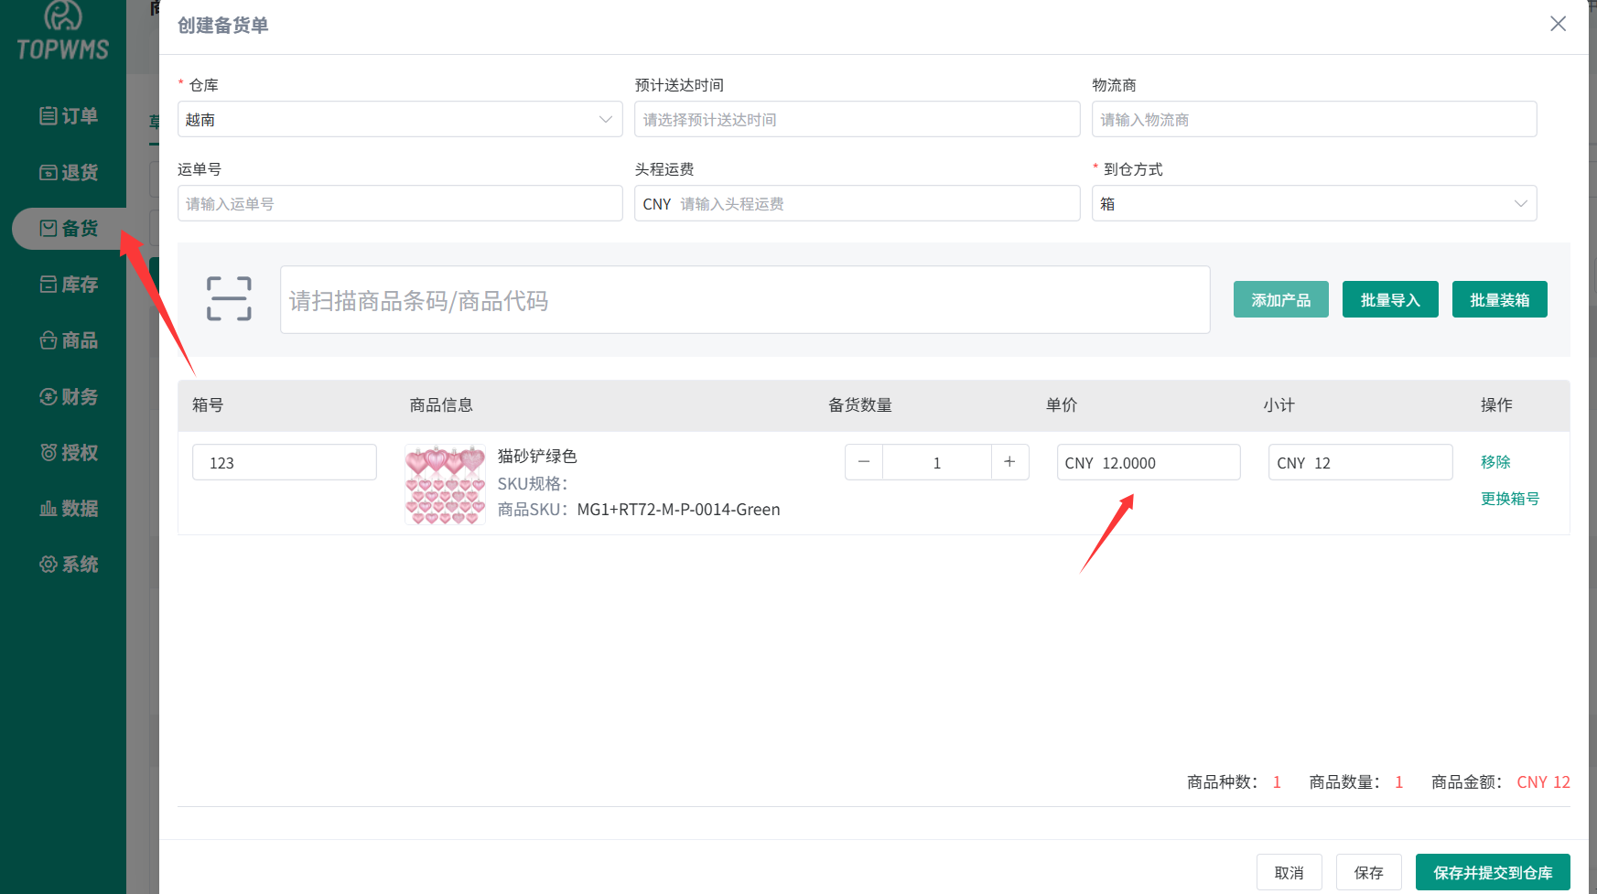
Task: Open 商品 products in sidebar
Action: point(69,340)
